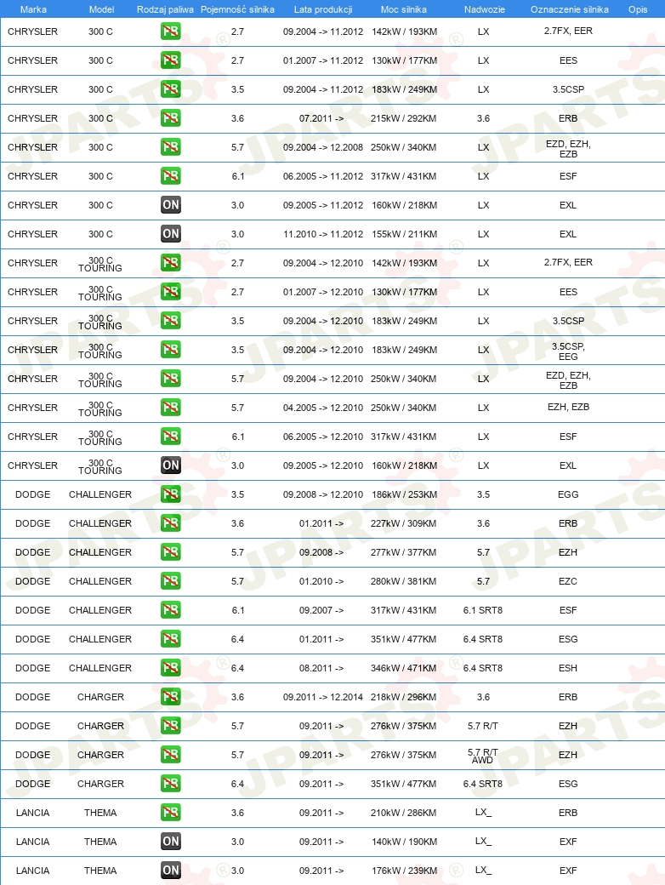Click the 3.5CSP, EEG engine code cell

click(x=568, y=351)
